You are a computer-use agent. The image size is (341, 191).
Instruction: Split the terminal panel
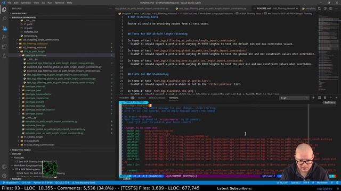tap(319, 98)
